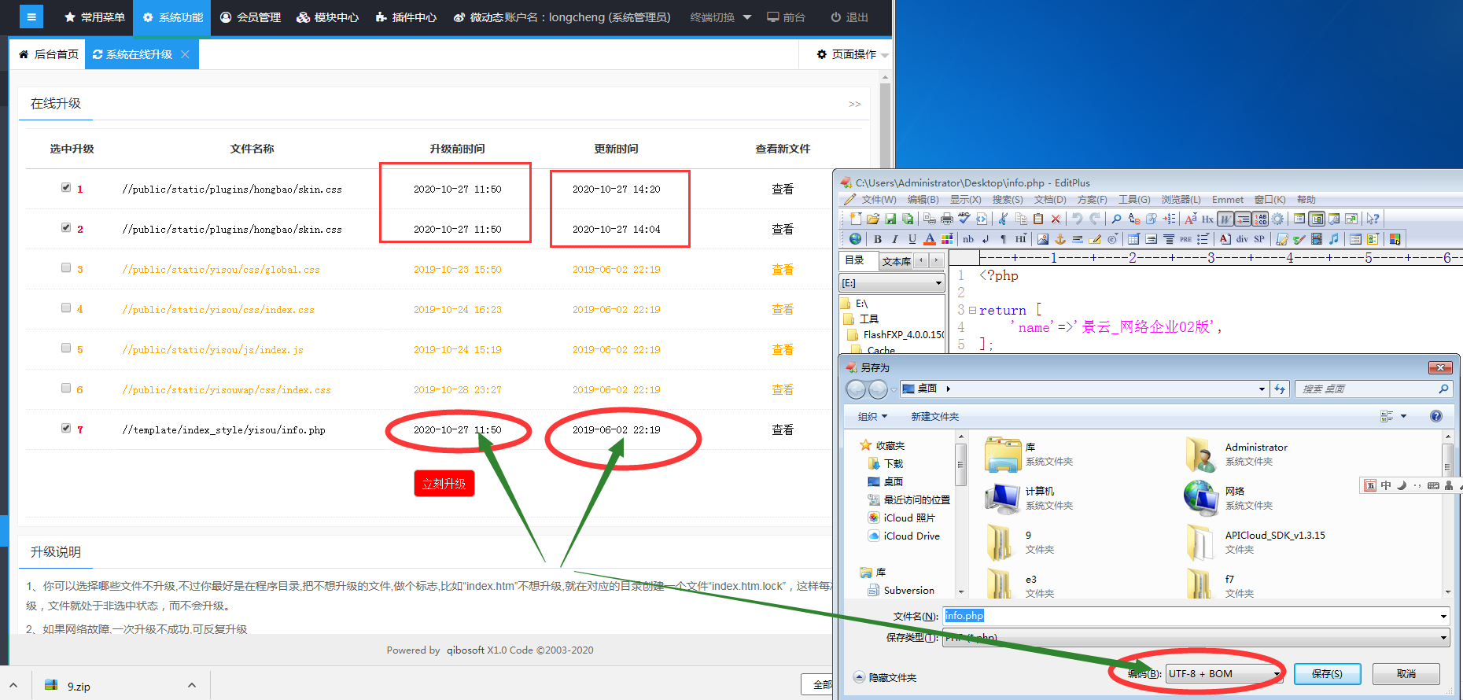Uncheck the checkbox for row 7 info.php
This screenshot has width=1463, height=700.
pyautogui.click(x=66, y=429)
